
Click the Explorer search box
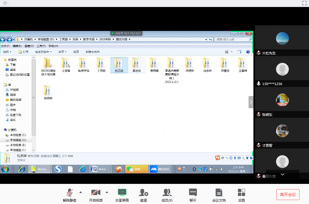[x=233, y=39]
